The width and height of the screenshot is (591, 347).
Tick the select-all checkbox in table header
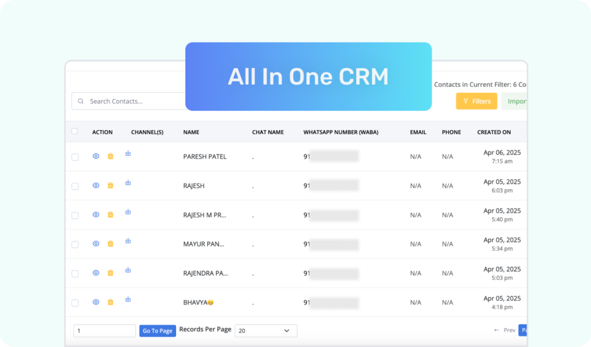pos(74,131)
